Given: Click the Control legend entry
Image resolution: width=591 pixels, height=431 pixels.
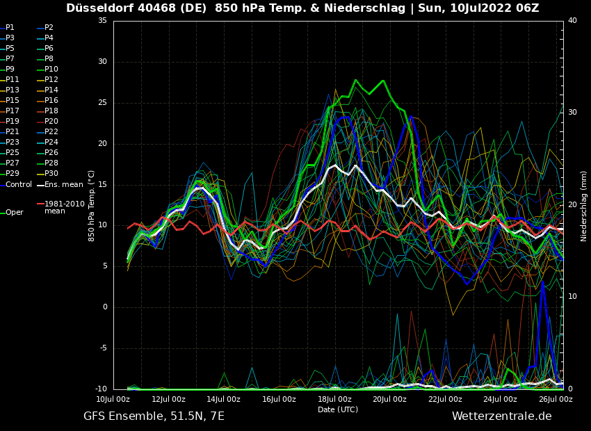Looking at the screenshot, I should tap(18, 185).
